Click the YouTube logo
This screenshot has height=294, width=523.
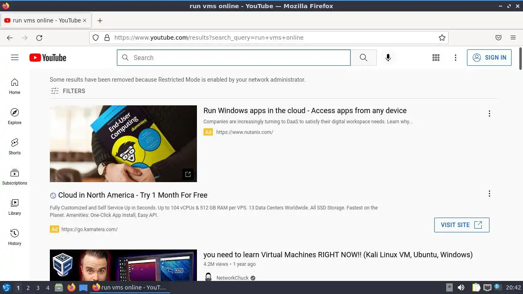pyautogui.click(x=48, y=58)
